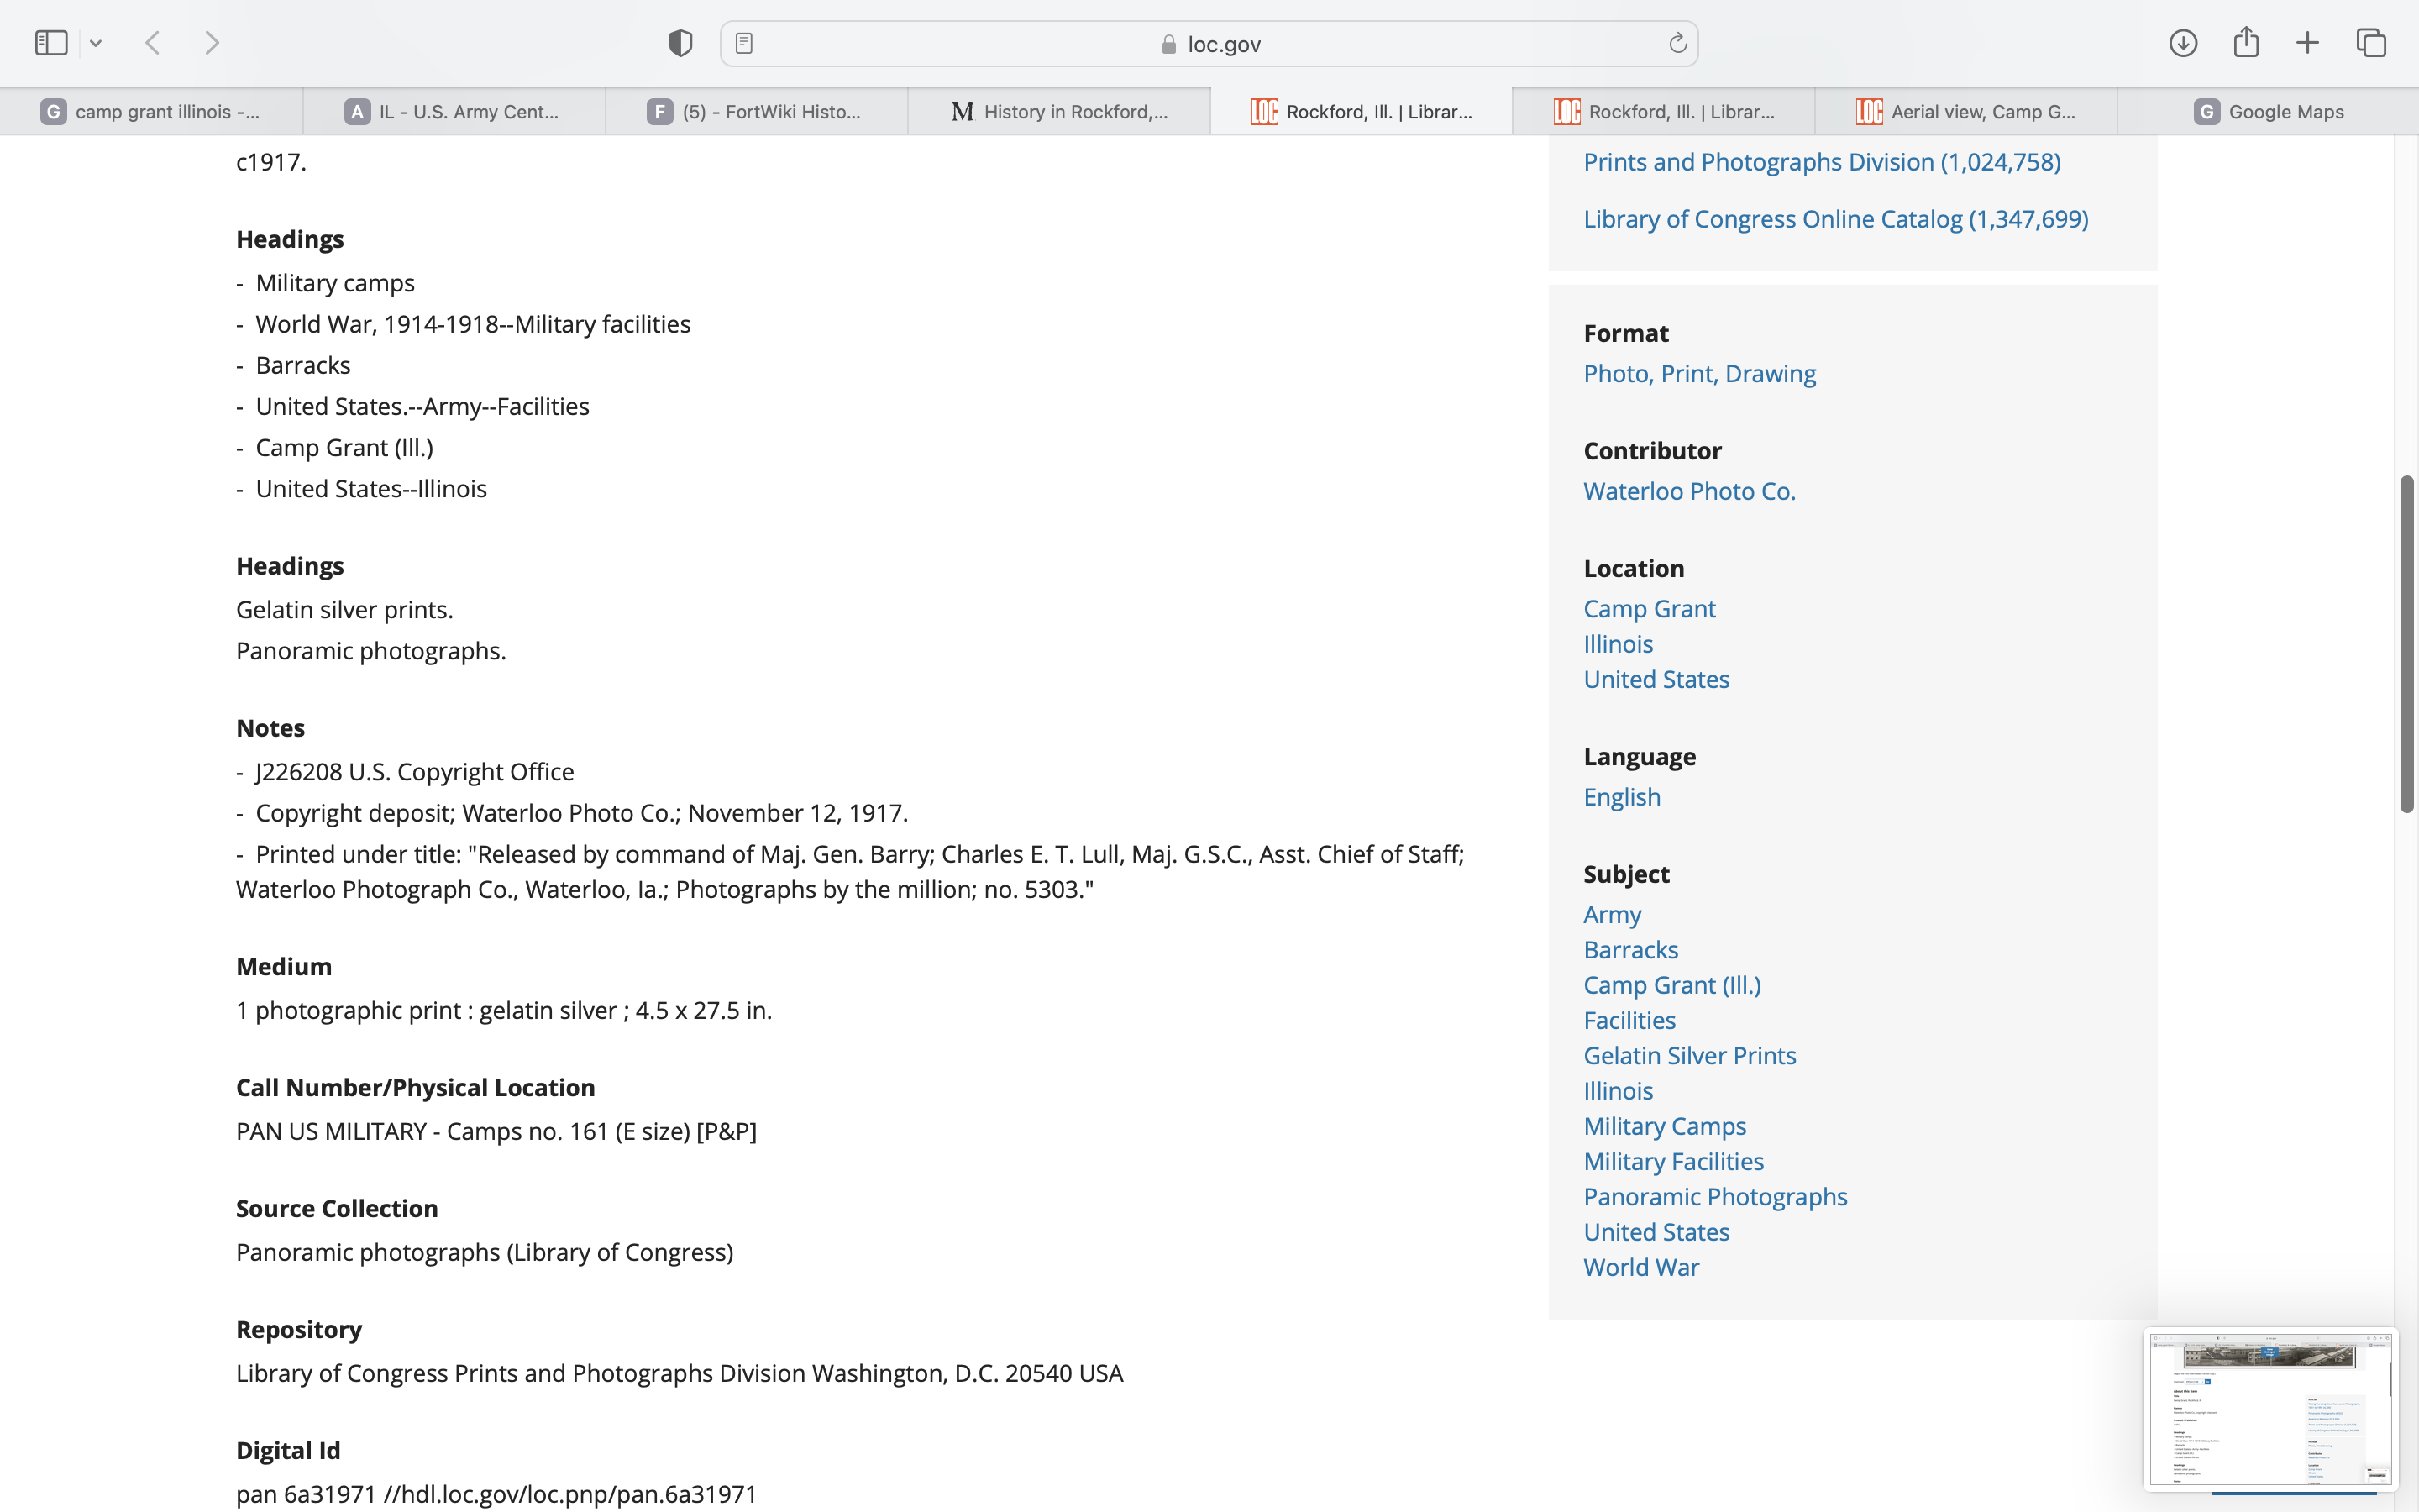Go back with the back arrow
Image resolution: width=2419 pixels, height=1512 pixels.
click(x=153, y=43)
